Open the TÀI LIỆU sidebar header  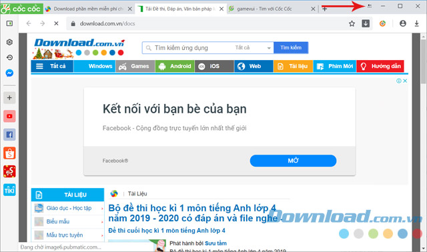coord(67,195)
